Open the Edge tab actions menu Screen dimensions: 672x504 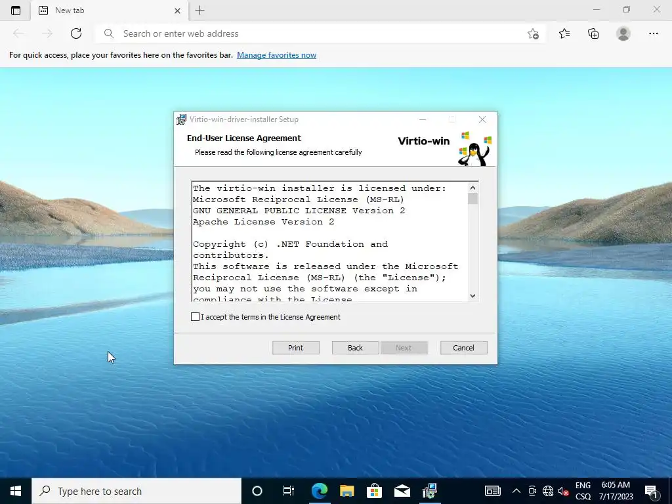point(16,10)
